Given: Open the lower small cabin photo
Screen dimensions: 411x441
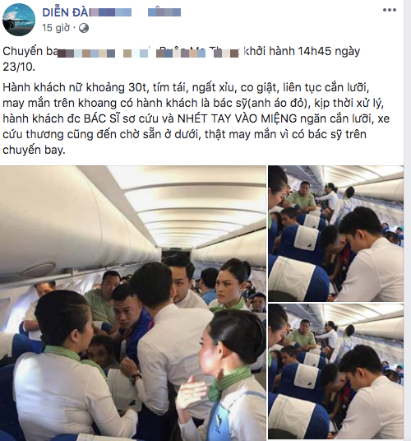Looking at the screenshot, I should click(x=335, y=371).
